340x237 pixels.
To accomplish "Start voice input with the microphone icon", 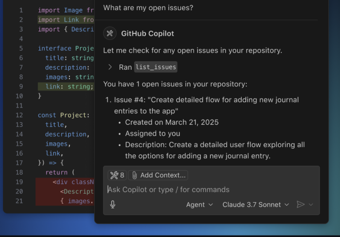I will click(x=113, y=205).
